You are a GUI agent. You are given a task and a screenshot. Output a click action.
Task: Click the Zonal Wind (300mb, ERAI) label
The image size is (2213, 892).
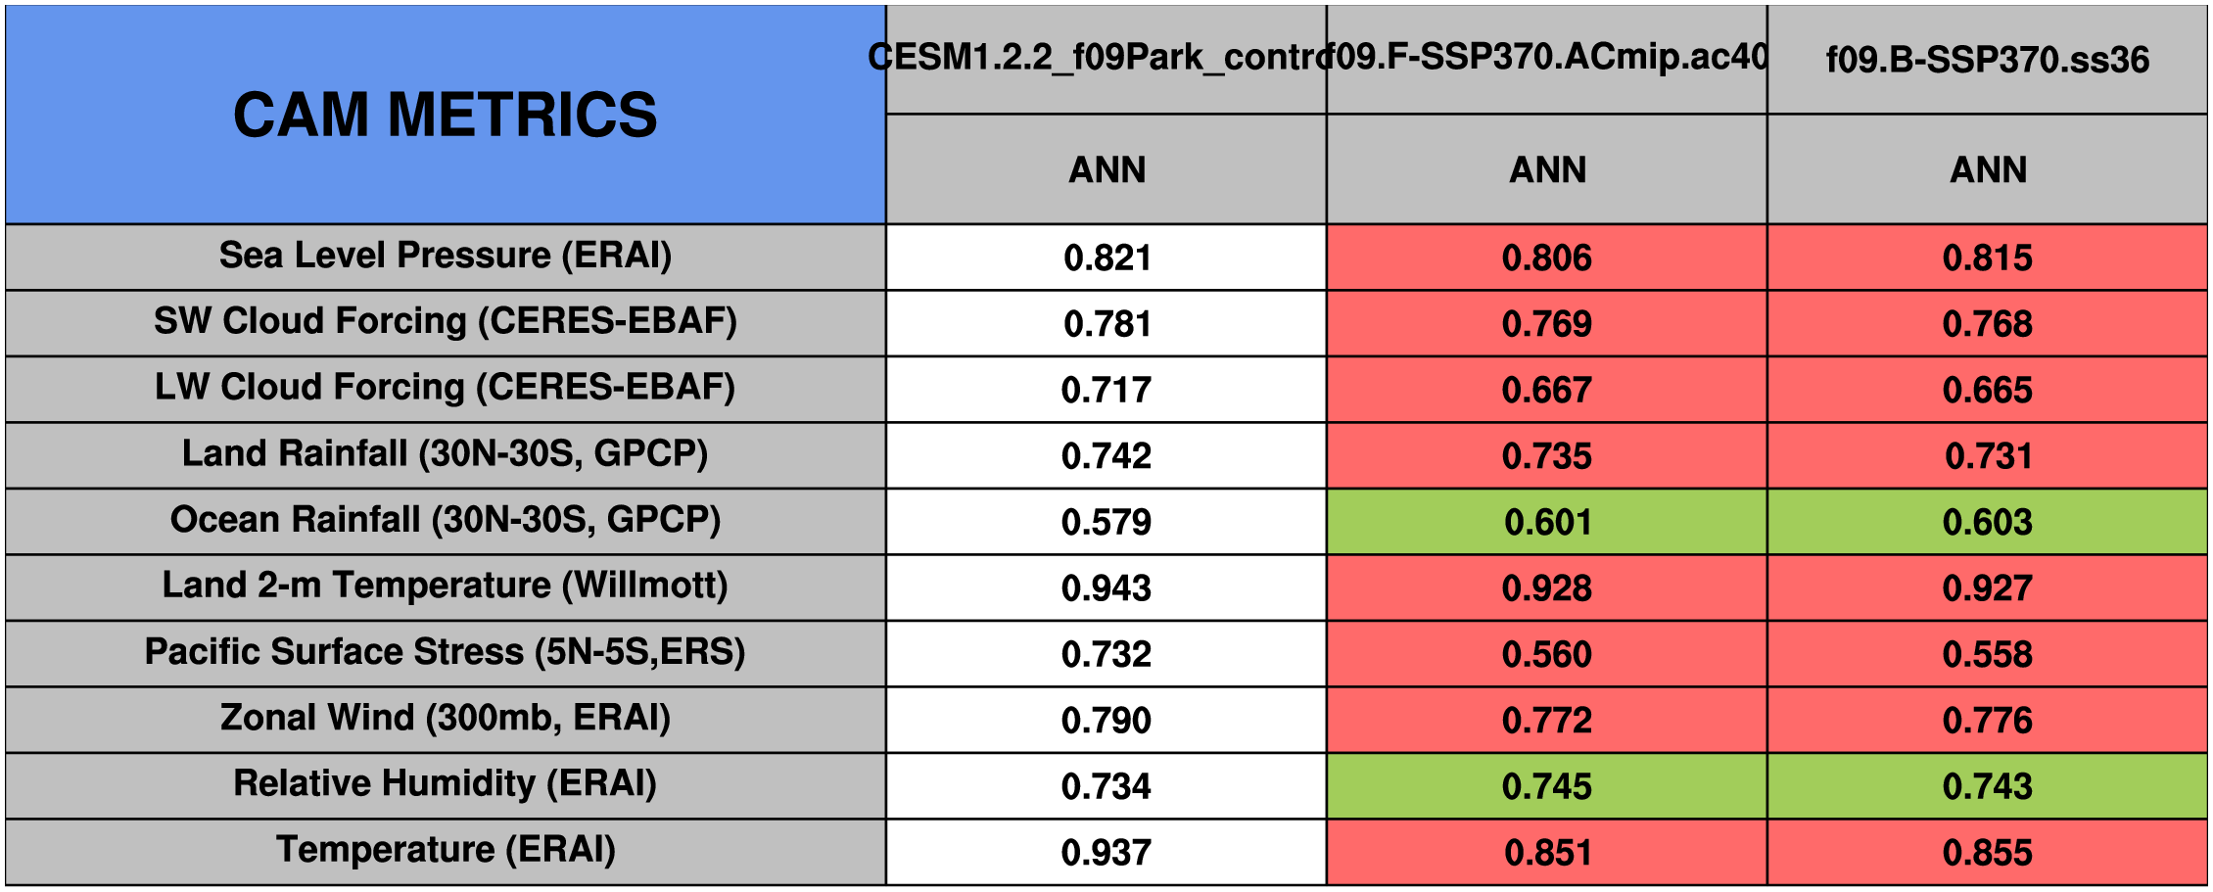point(446,719)
